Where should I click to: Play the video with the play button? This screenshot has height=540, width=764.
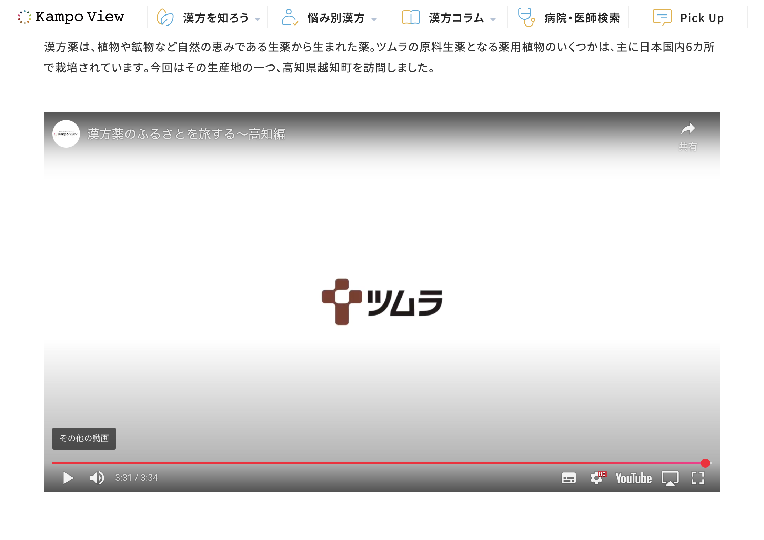click(68, 478)
